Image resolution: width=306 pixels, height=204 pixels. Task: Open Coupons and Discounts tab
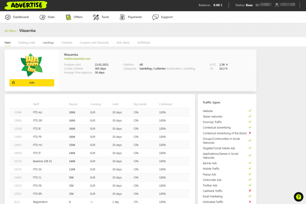pyautogui.click(x=94, y=42)
